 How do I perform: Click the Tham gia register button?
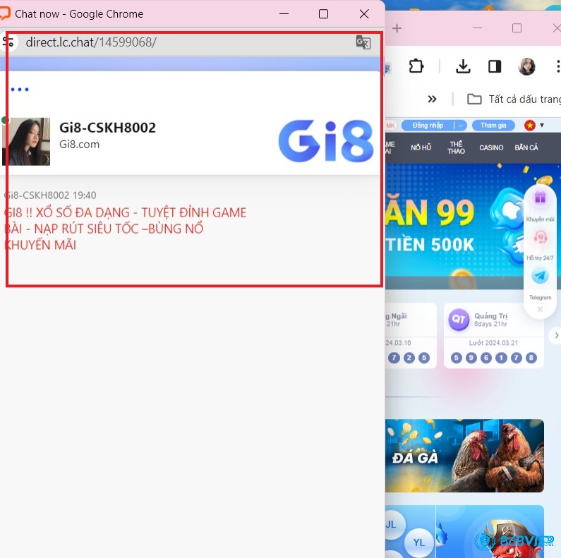(493, 126)
